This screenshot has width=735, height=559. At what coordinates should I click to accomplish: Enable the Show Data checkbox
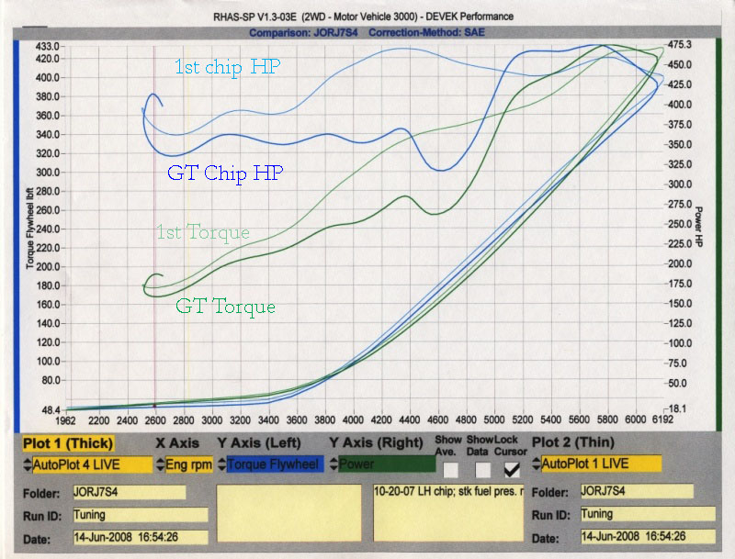(x=482, y=470)
